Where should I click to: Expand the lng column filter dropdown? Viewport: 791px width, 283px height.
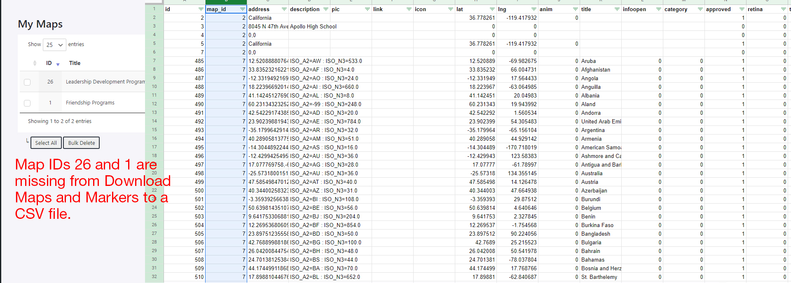point(534,9)
